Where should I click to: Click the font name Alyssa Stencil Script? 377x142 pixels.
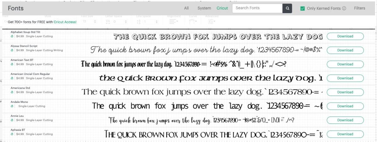point(24,46)
